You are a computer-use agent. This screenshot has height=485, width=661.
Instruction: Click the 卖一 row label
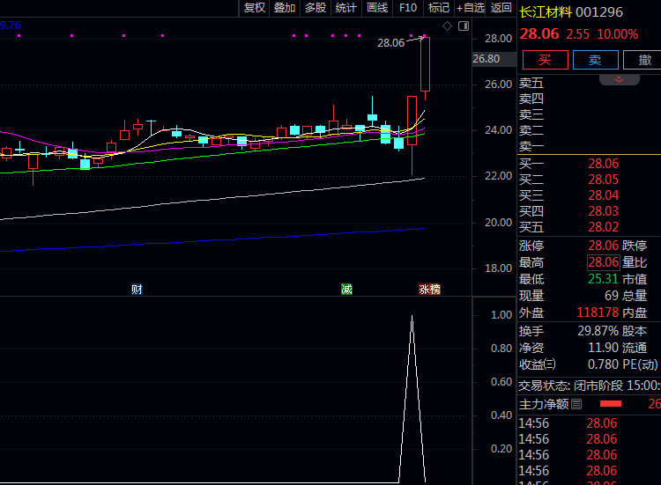(x=531, y=146)
